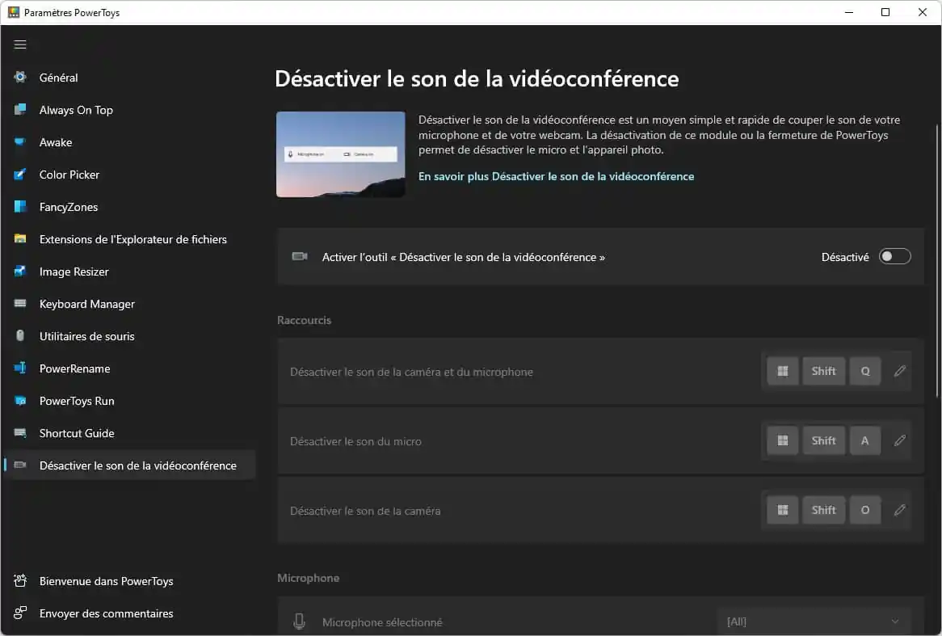
Task: Maximize the PowerToys settings window
Action: (885, 12)
